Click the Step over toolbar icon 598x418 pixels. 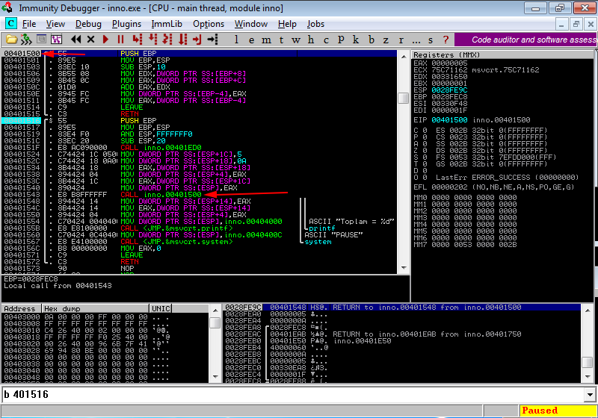(x=152, y=40)
